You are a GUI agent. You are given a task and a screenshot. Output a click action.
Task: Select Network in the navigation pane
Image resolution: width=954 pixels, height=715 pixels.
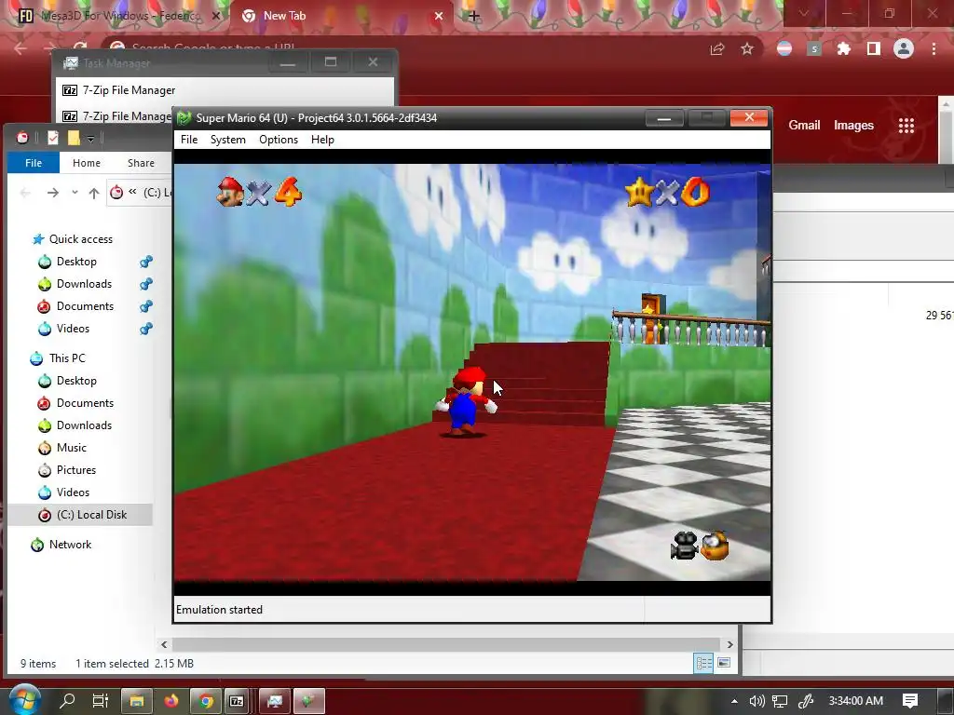70,545
